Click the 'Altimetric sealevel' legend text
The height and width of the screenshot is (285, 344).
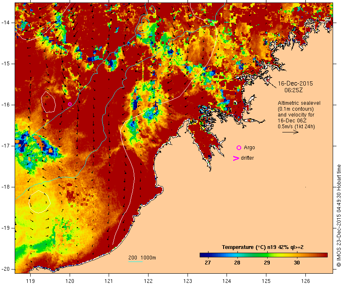pyautogui.click(x=299, y=103)
